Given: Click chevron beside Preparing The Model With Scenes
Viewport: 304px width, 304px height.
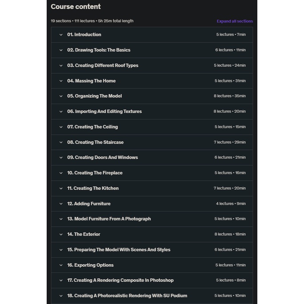Looking at the screenshot, I should coord(61,250).
